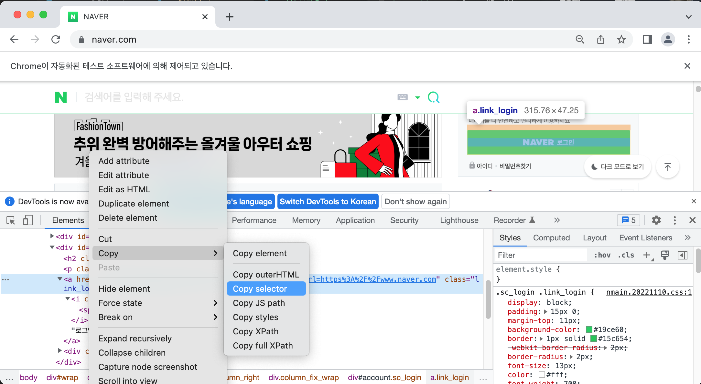Show more DevTools tabs chevron
Image resolution: width=701 pixels, height=384 pixels.
[557, 220]
